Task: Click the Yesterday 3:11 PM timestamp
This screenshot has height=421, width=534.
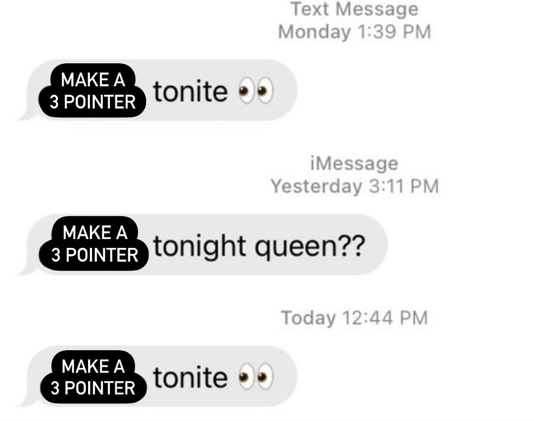Action: point(355,186)
